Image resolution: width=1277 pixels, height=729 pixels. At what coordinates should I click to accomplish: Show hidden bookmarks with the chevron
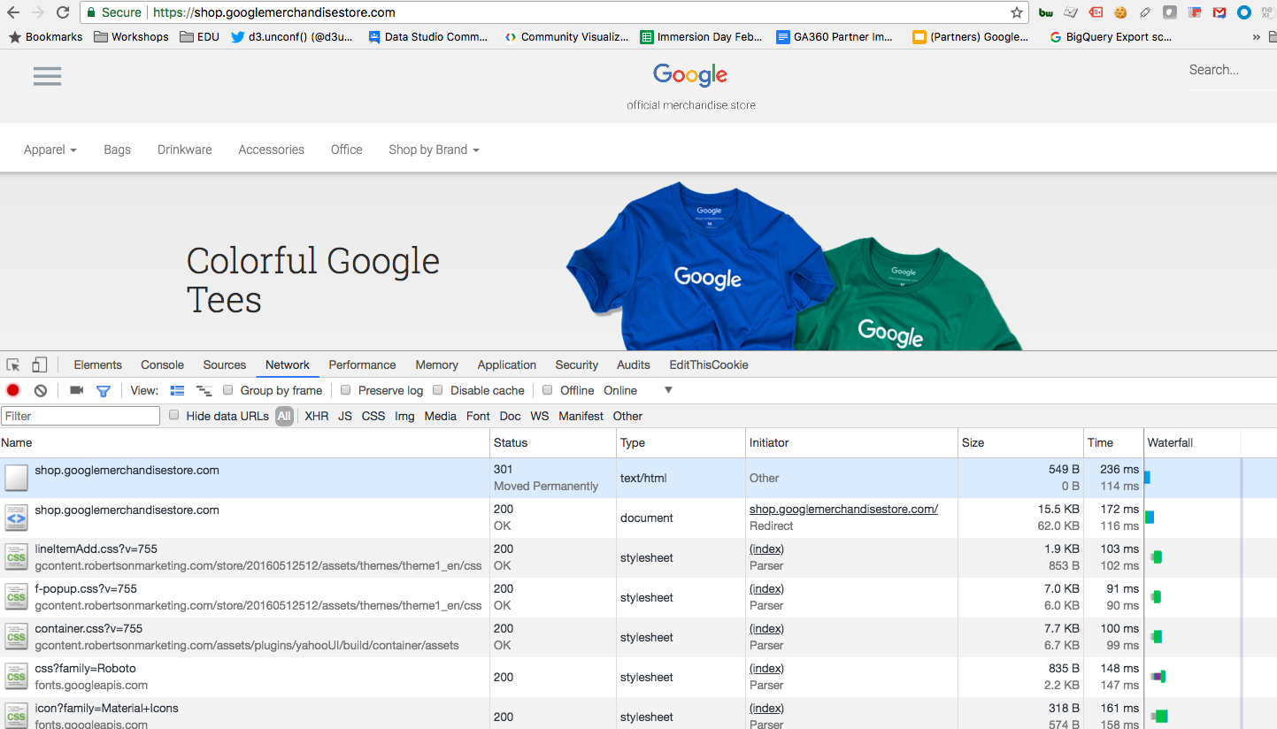(x=1257, y=37)
